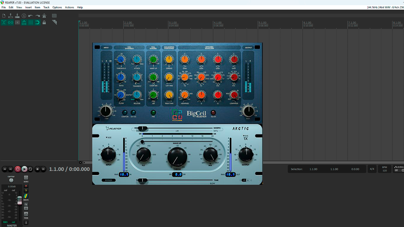Solo the master track (S button)

point(26,190)
